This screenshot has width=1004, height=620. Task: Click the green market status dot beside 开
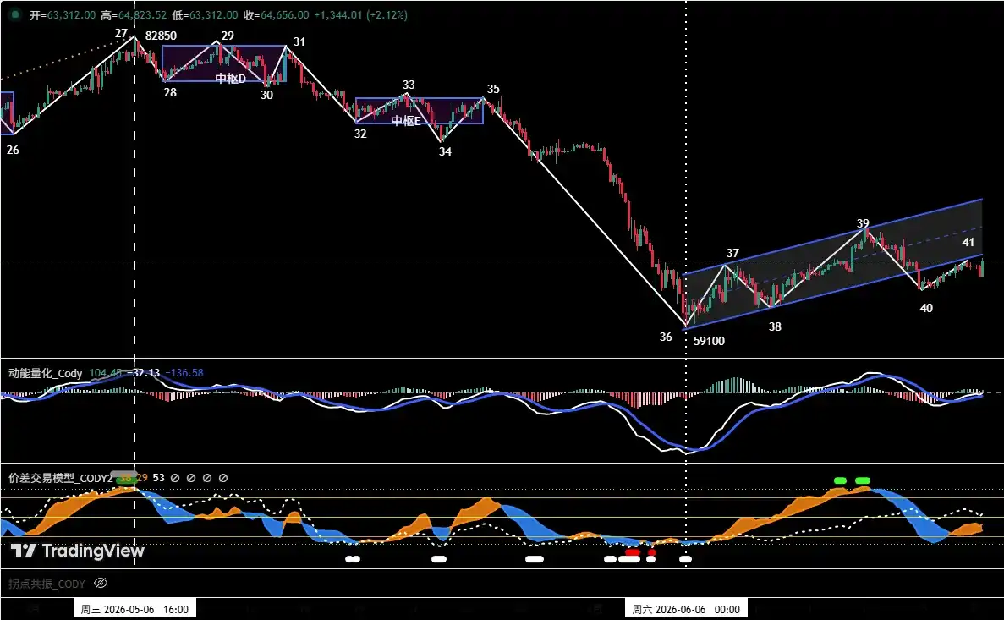14,14
